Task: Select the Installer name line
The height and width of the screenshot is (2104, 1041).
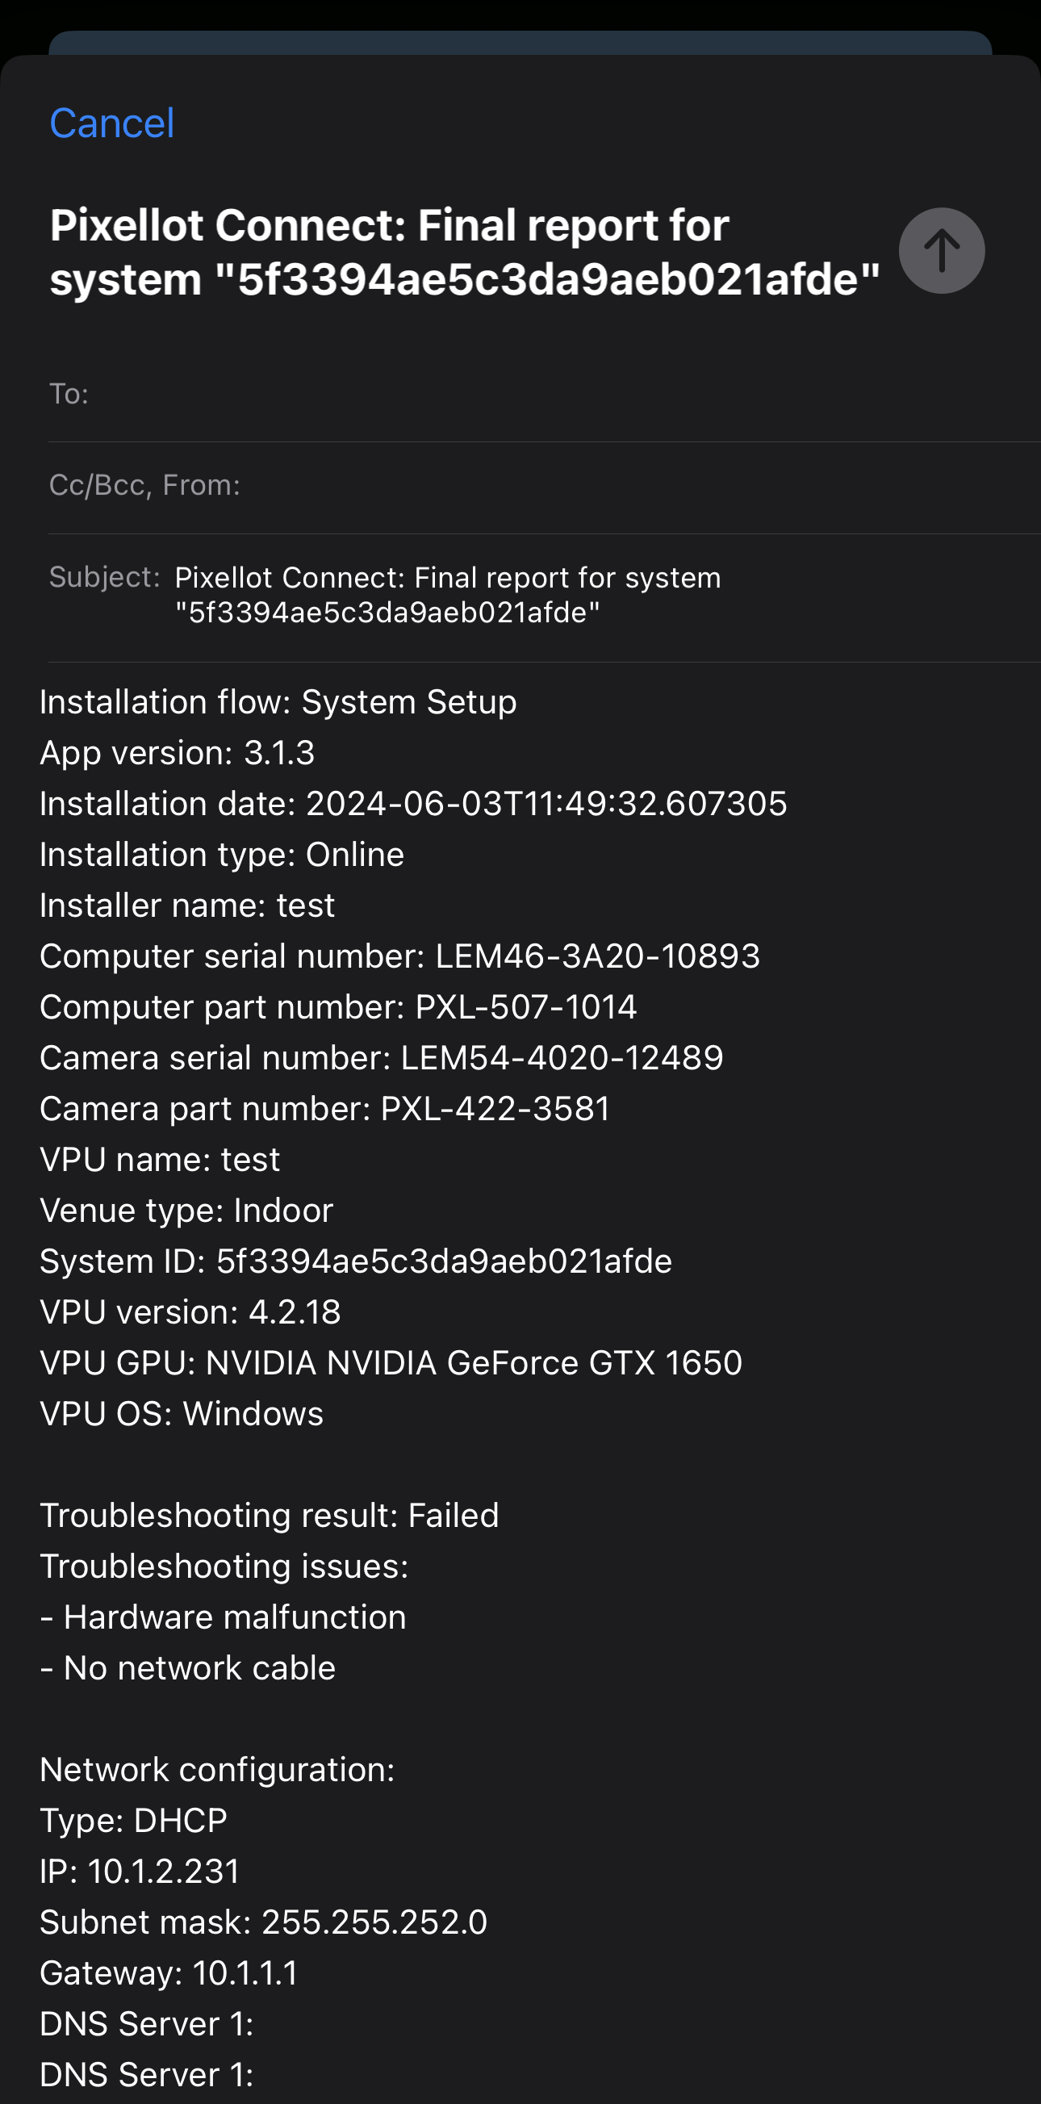Action: point(186,904)
